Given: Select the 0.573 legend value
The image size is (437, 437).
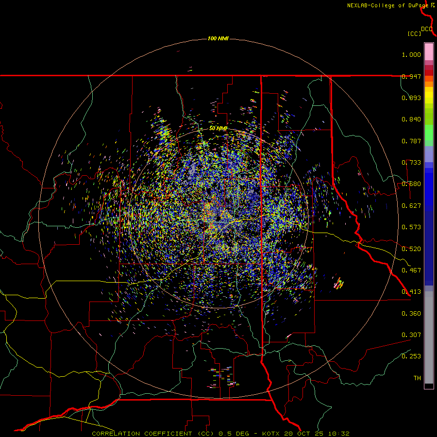Looking at the screenshot, I should [x=411, y=227].
